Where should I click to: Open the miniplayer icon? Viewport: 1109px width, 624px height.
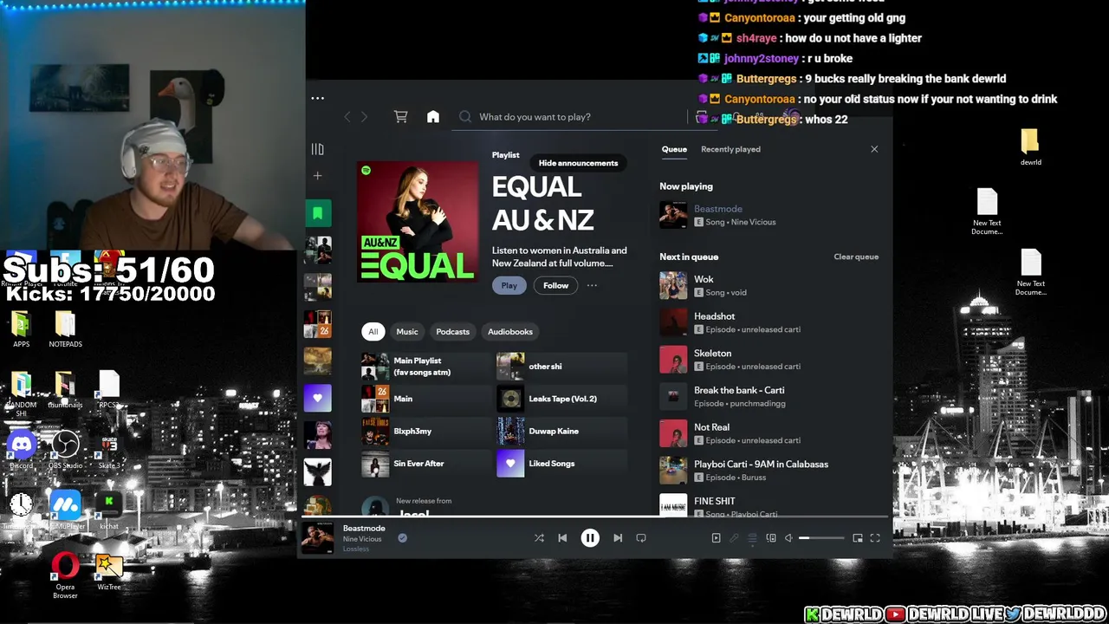point(858,538)
